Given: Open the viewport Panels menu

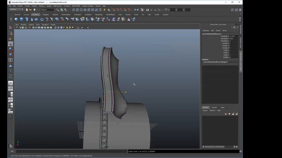Looking at the screenshot, I should (x=53, y=25).
